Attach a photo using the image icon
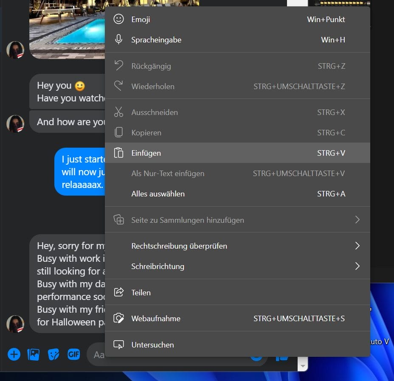This screenshot has height=381, width=394. click(x=34, y=354)
